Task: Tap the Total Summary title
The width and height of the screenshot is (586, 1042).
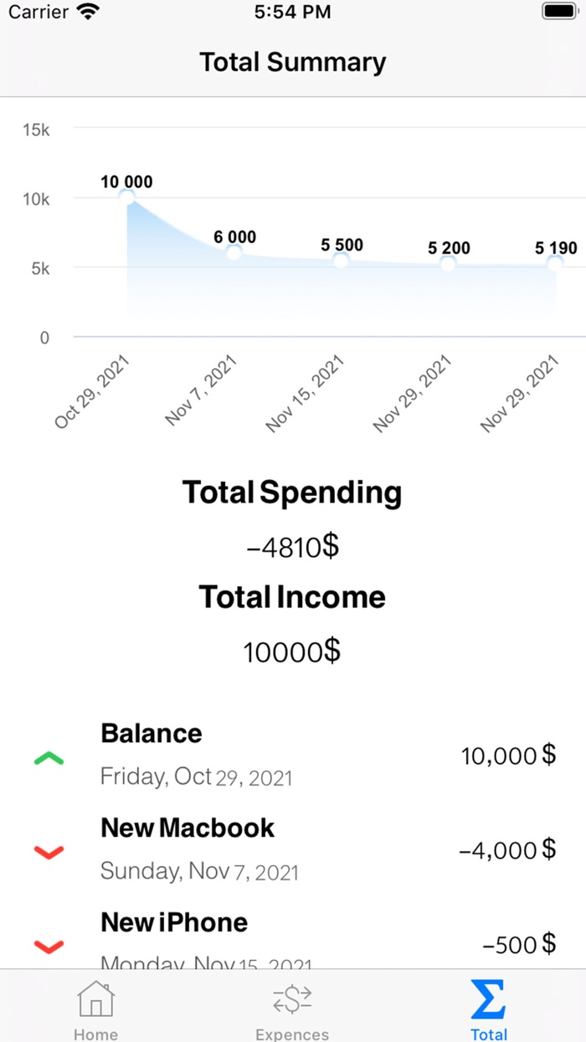Action: click(292, 62)
